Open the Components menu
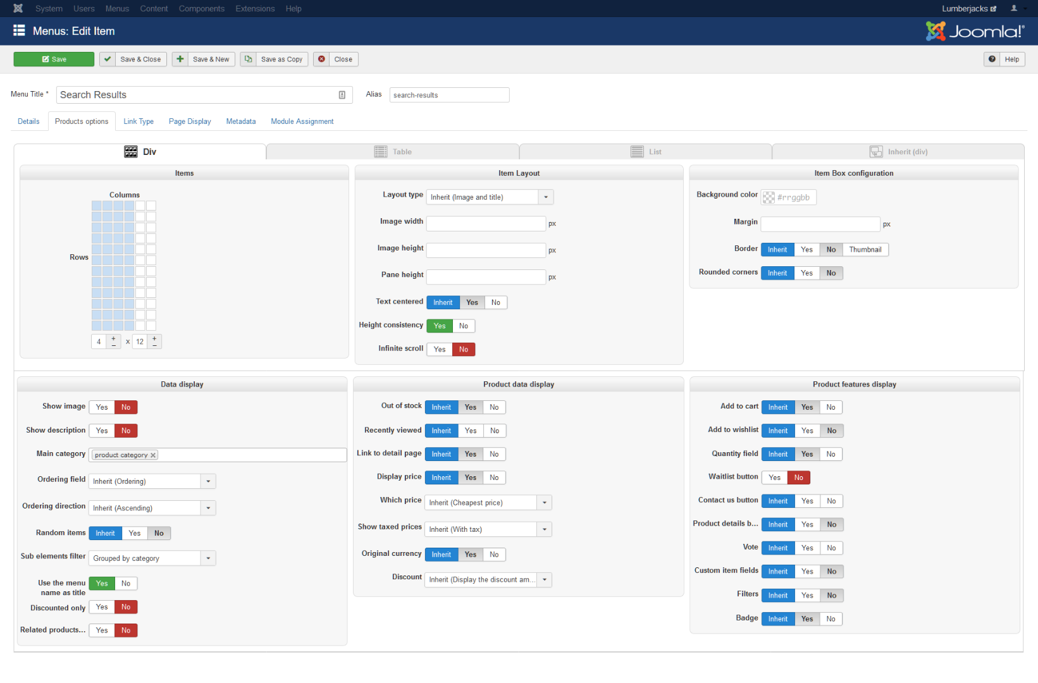The width and height of the screenshot is (1038, 683). (x=201, y=8)
